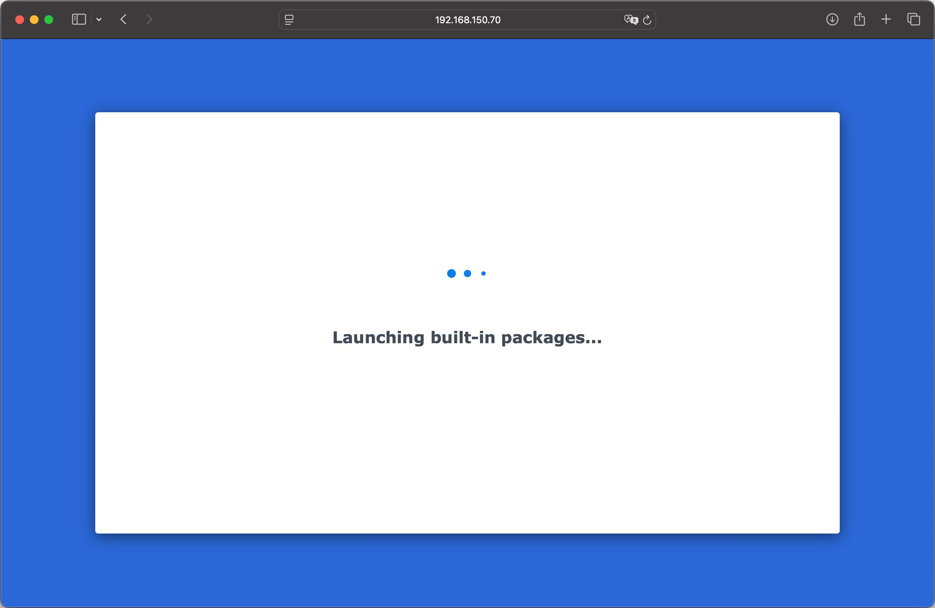Click the largest blue loading dot
Viewport: 935px width, 608px height.
452,273
